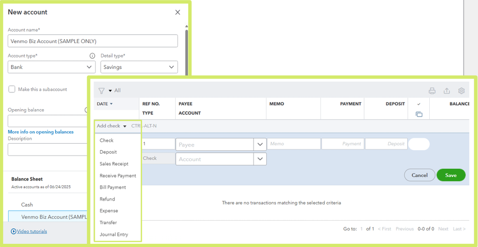Click the green Save button
478x247 pixels.
451,175
